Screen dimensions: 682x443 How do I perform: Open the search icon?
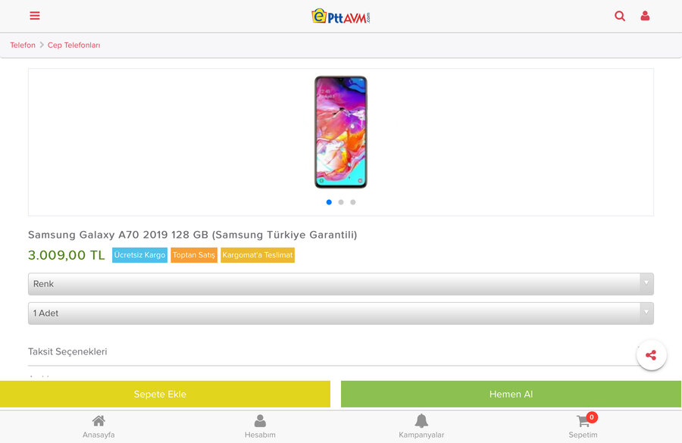pos(620,16)
